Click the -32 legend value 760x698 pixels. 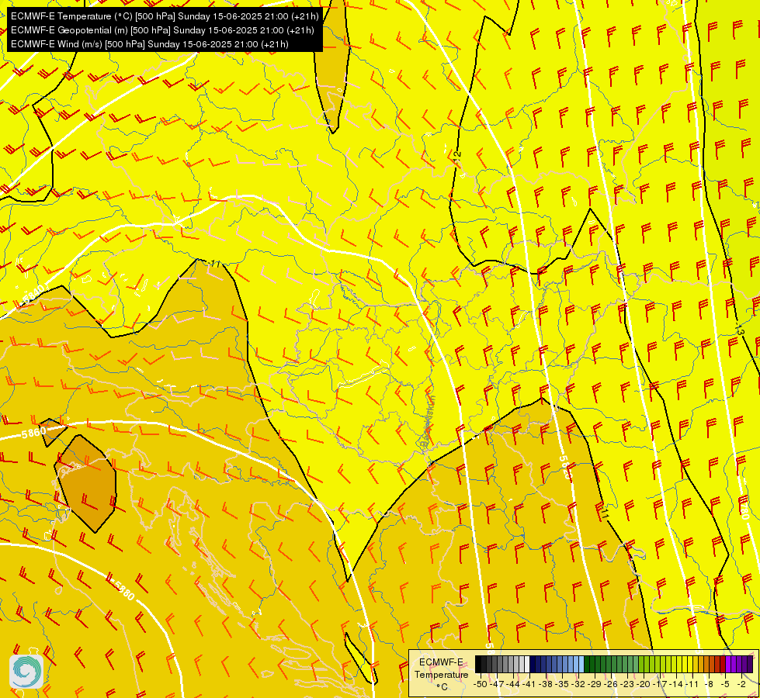(x=579, y=684)
